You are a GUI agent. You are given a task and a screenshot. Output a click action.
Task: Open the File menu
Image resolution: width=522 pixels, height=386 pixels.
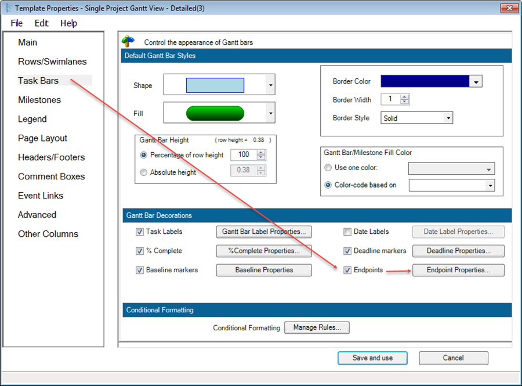pos(17,23)
